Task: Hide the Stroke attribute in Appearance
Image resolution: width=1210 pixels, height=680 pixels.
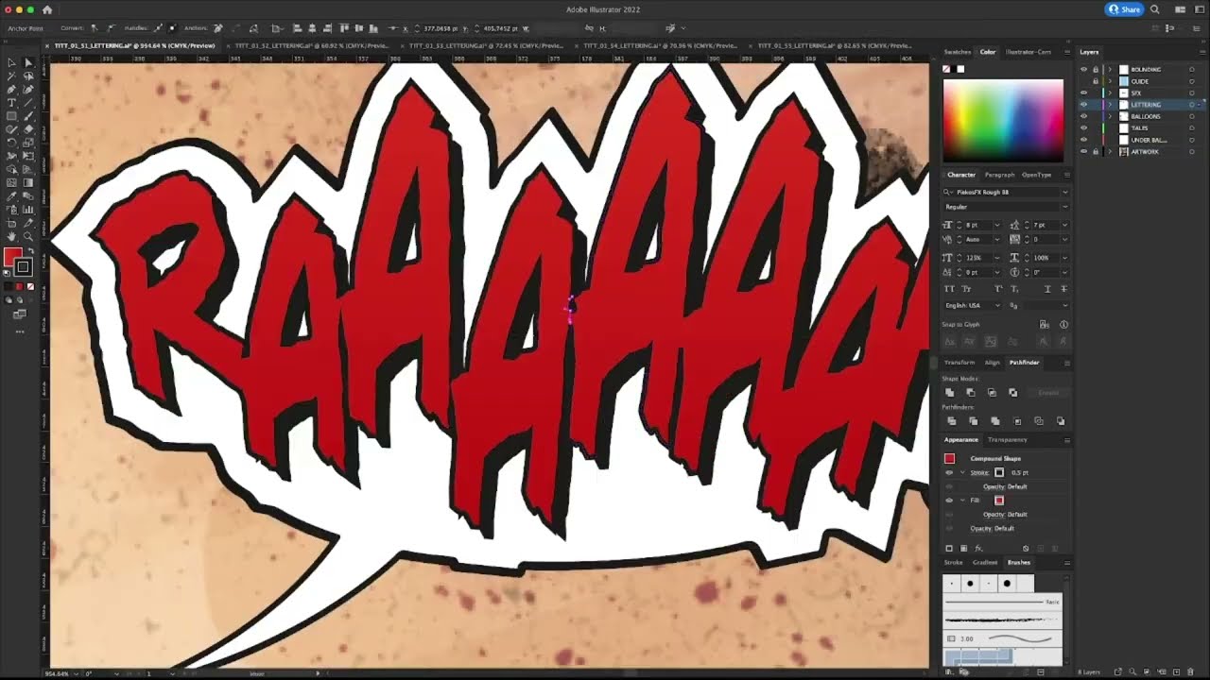Action: click(x=949, y=472)
